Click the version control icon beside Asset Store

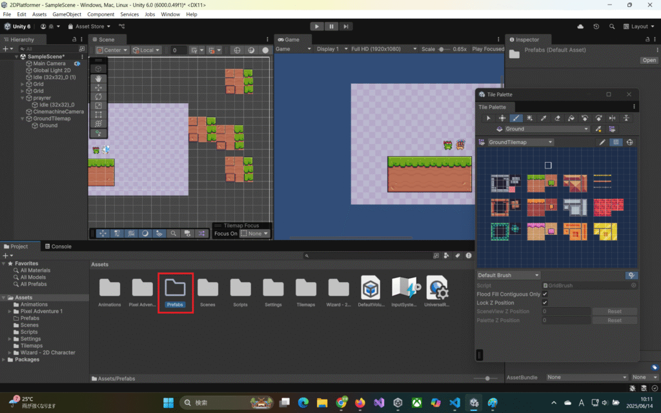[122, 26]
